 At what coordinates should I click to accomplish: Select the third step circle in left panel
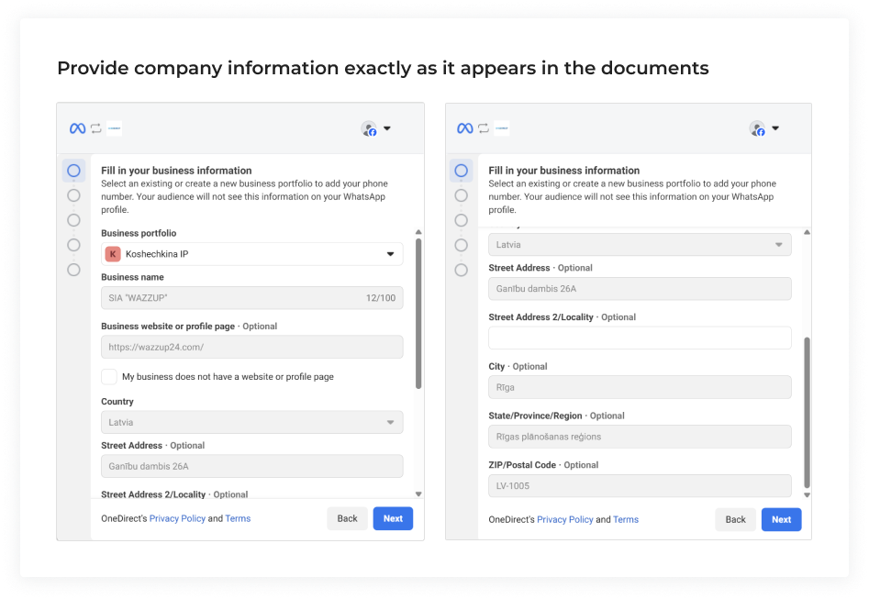pos(73,220)
